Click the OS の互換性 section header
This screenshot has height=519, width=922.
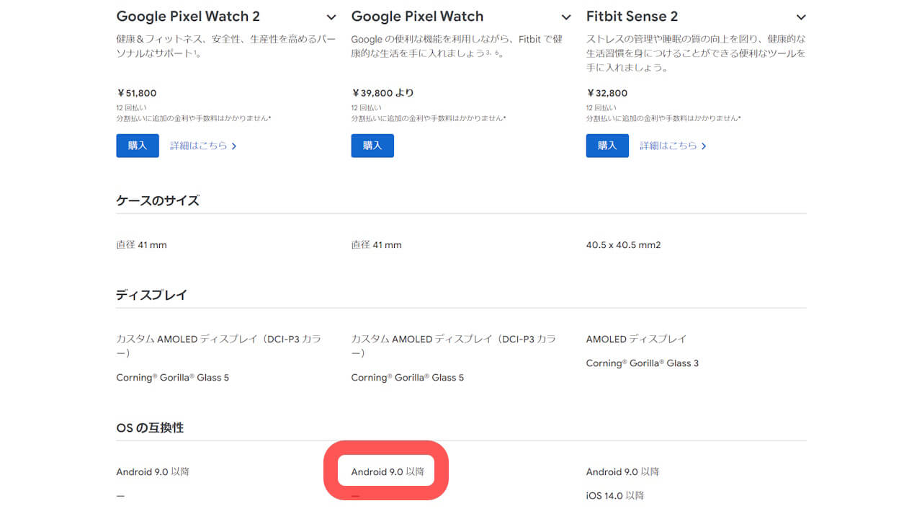coord(149,427)
